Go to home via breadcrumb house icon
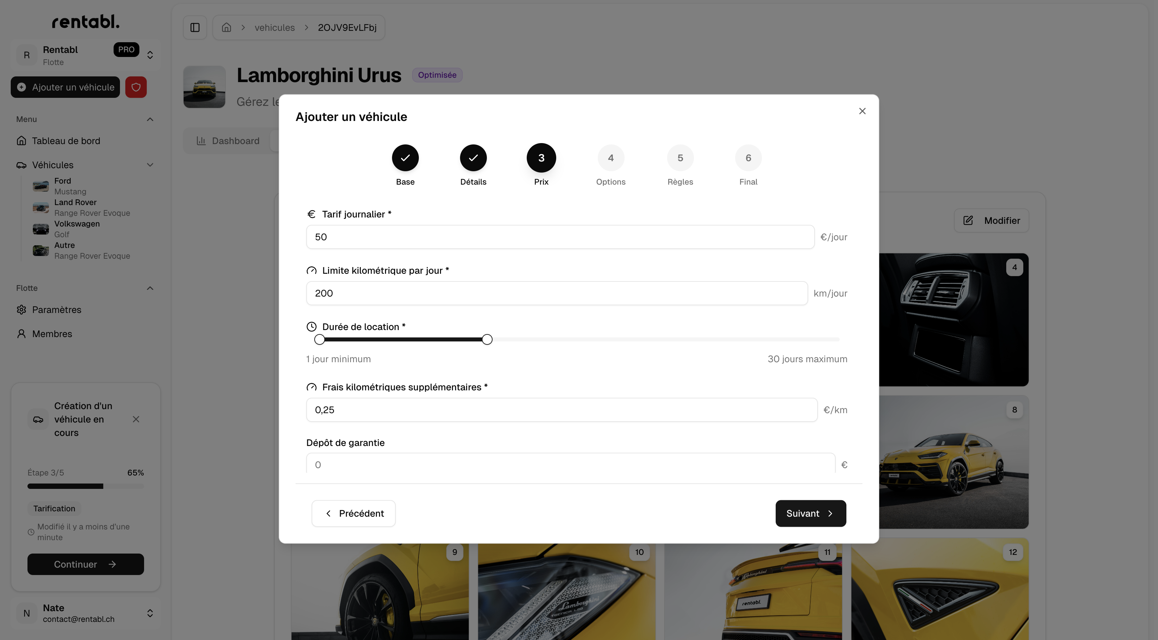 [227, 27]
